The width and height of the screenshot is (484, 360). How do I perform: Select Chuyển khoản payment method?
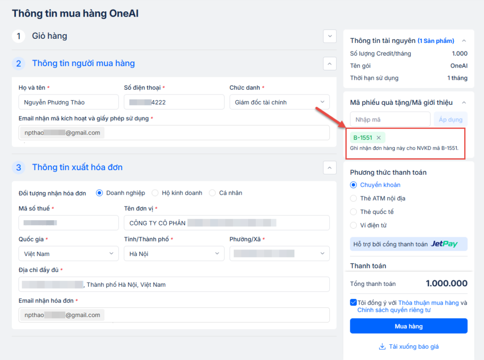click(354, 185)
